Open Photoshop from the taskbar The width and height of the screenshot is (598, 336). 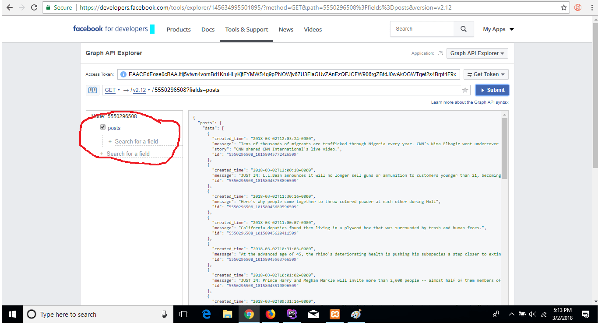pos(292,314)
